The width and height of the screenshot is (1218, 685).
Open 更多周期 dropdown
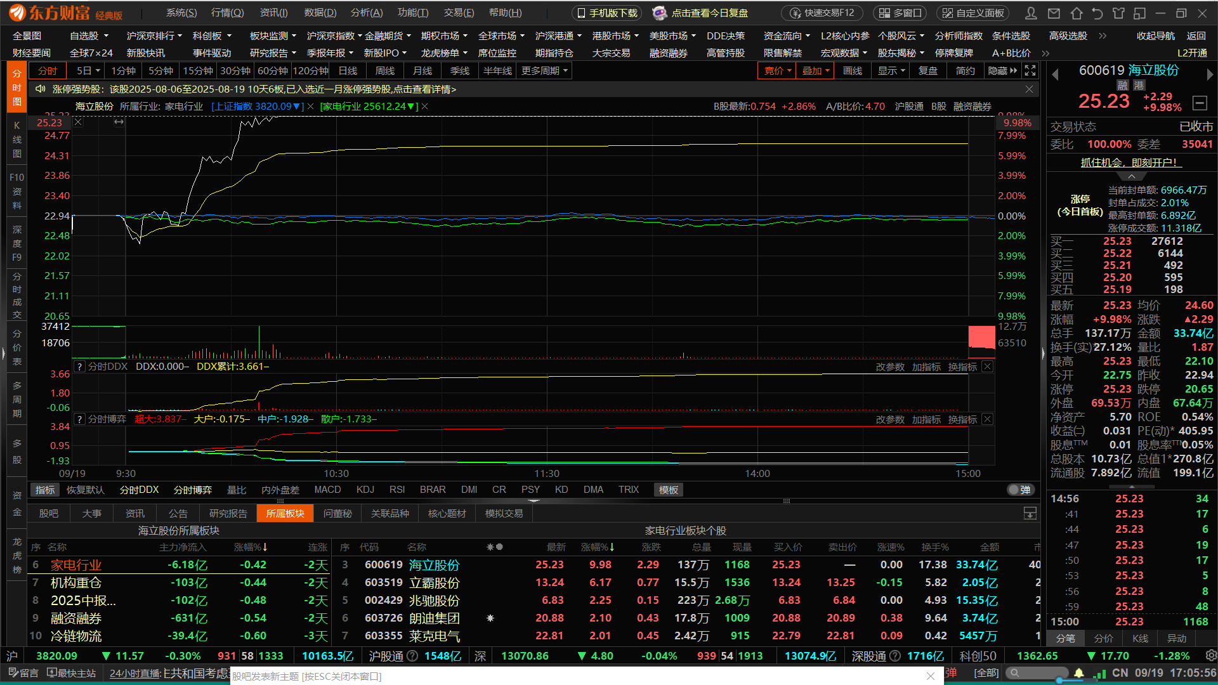point(544,70)
